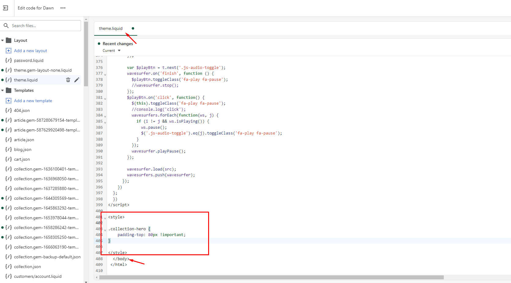Click the exit editor icon at top left
This screenshot has height=283, width=511.
tap(6, 8)
